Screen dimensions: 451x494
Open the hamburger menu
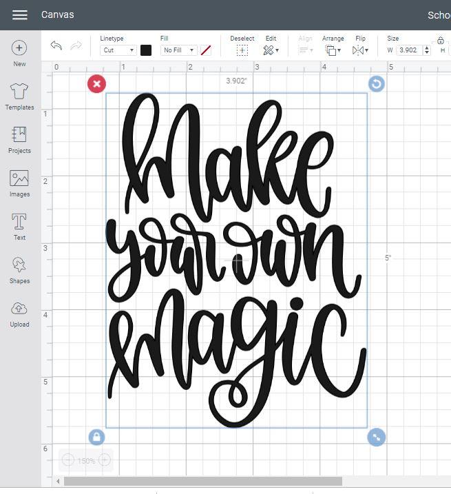20,14
